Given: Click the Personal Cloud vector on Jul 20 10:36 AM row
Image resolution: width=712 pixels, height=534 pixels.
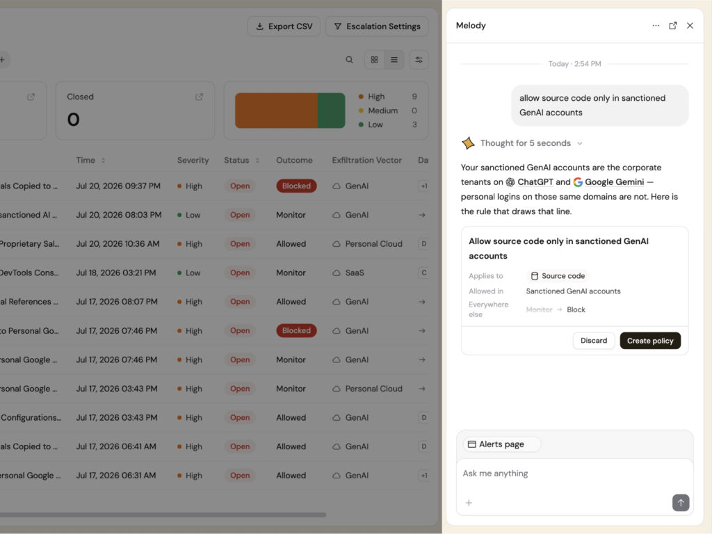Looking at the screenshot, I should click(x=367, y=244).
